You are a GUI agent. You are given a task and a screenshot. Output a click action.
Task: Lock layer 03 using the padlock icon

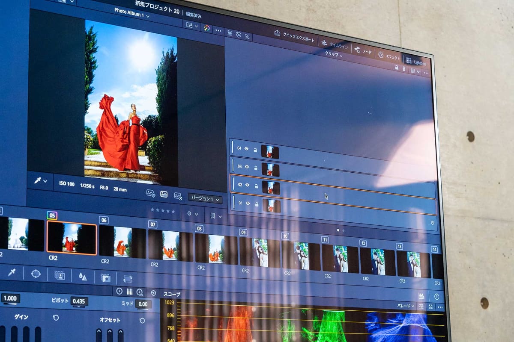point(256,167)
